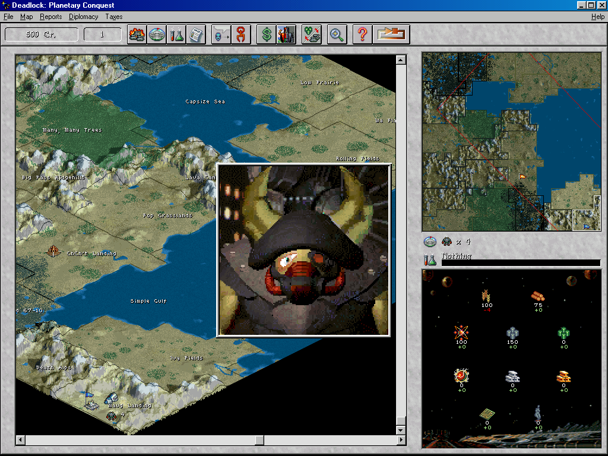Viewport: 608px width, 456px height.
Task: Click the gray iron canisters resource icon
Action: click(512, 332)
